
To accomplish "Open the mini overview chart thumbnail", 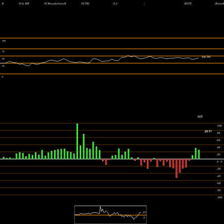I will [x=111, y=215].
